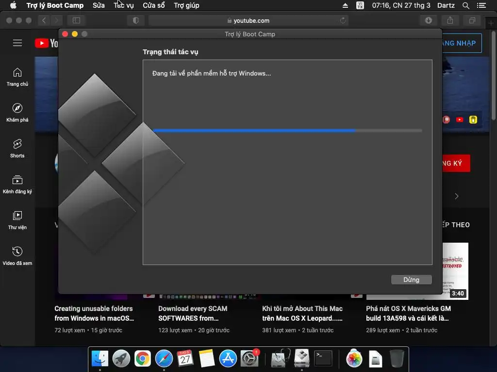This screenshot has width=497, height=372.
Task: Reload the page in Safari
Action: click(x=343, y=20)
